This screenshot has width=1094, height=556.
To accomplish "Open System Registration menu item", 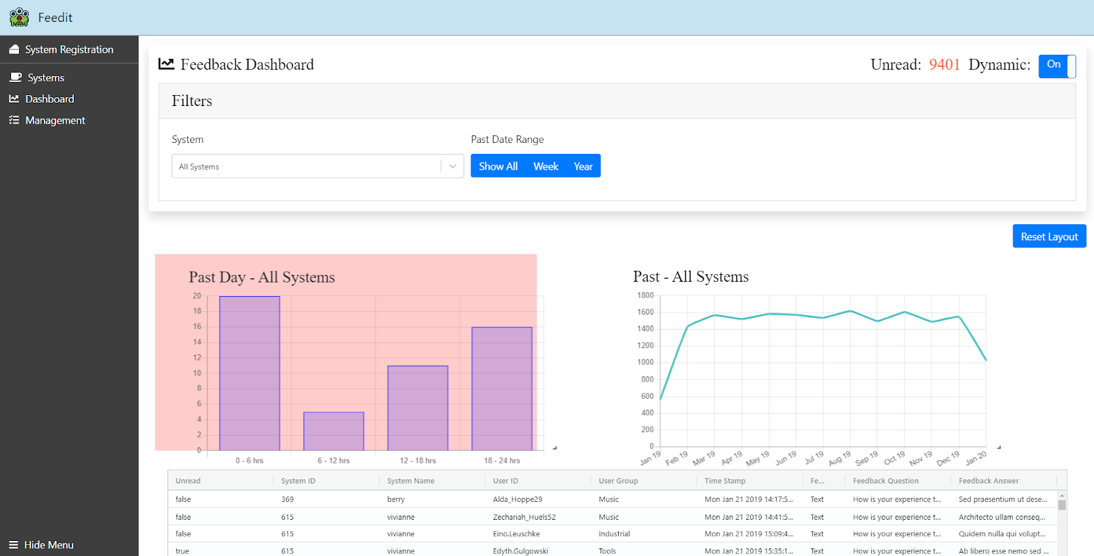I will (x=69, y=49).
